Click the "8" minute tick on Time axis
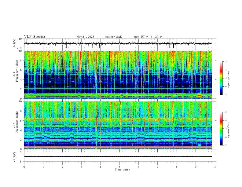 [x=177, y=167]
